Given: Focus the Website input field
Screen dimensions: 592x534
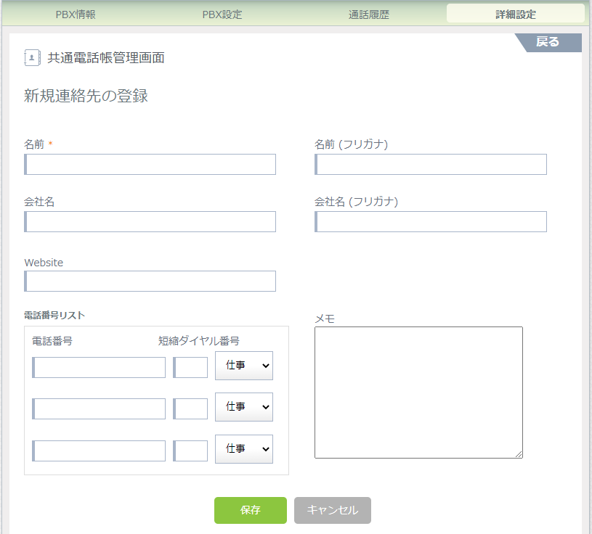Looking at the screenshot, I should click(150, 282).
